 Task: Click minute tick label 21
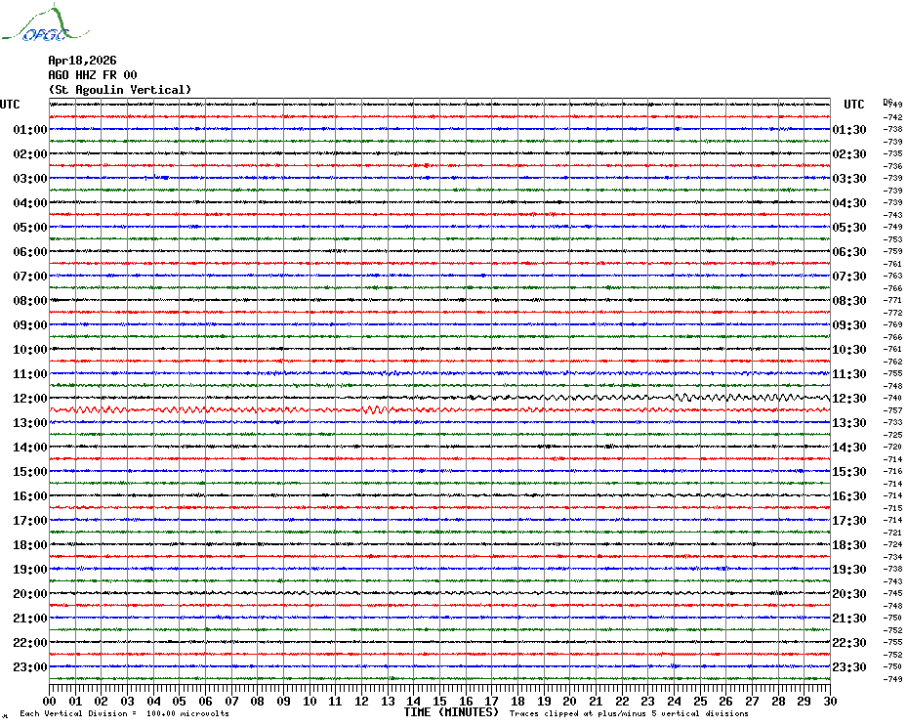coord(597,701)
